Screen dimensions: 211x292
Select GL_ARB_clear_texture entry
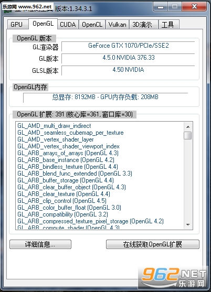[x=64, y=194]
